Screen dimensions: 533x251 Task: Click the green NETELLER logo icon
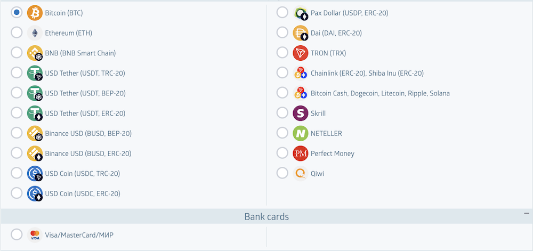[x=301, y=133]
